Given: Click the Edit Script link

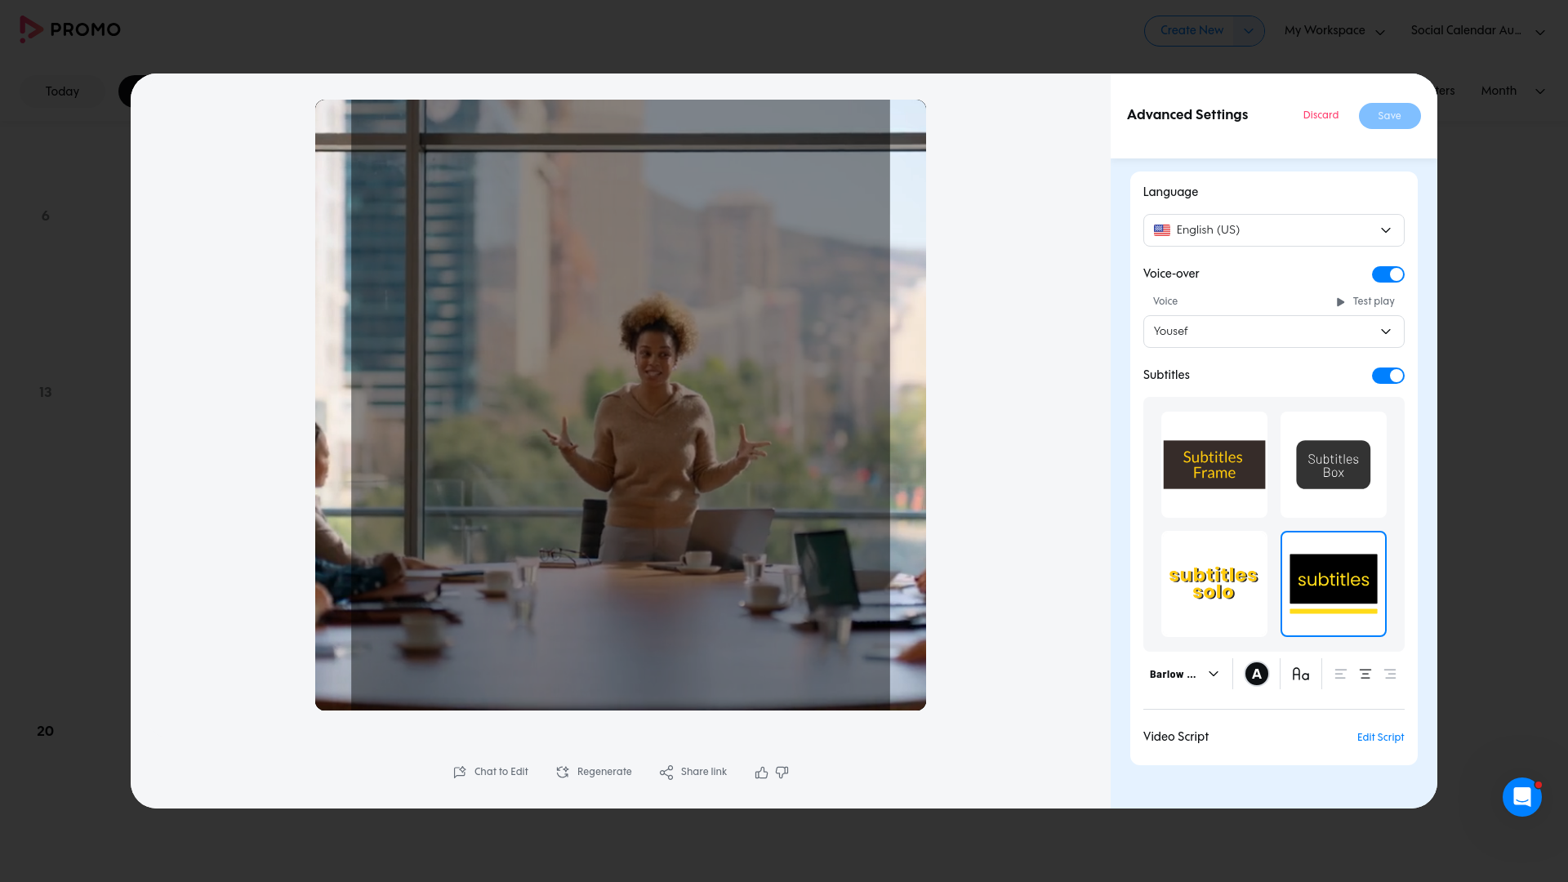Looking at the screenshot, I should tap(1380, 737).
